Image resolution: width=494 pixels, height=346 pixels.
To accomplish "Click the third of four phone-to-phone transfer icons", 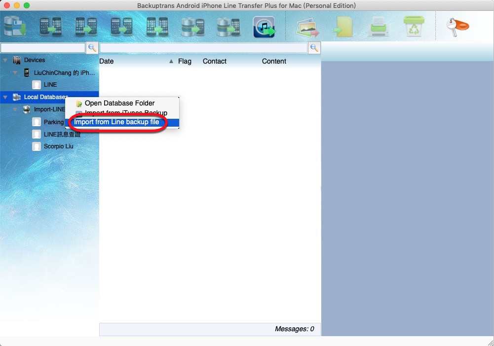I will (121, 27).
